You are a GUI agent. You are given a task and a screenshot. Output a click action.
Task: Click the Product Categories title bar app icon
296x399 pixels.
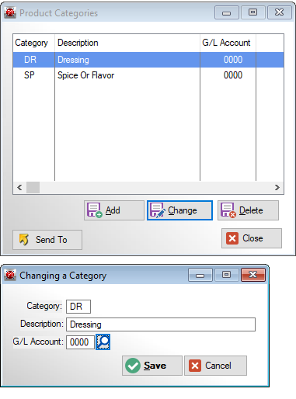click(10, 12)
